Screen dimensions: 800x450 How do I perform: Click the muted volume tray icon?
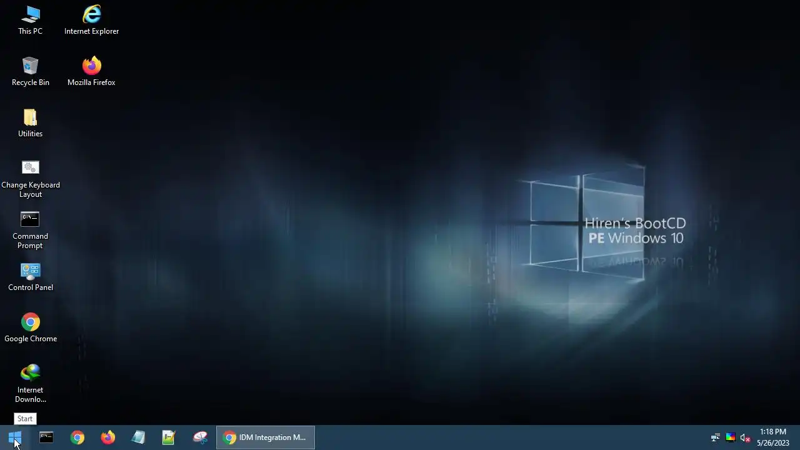[x=745, y=437]
